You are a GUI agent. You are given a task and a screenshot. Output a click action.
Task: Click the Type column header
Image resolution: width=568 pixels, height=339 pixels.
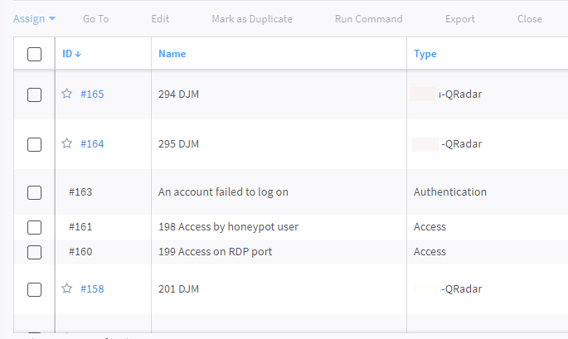pyautogui.click(x=425, y=54)
